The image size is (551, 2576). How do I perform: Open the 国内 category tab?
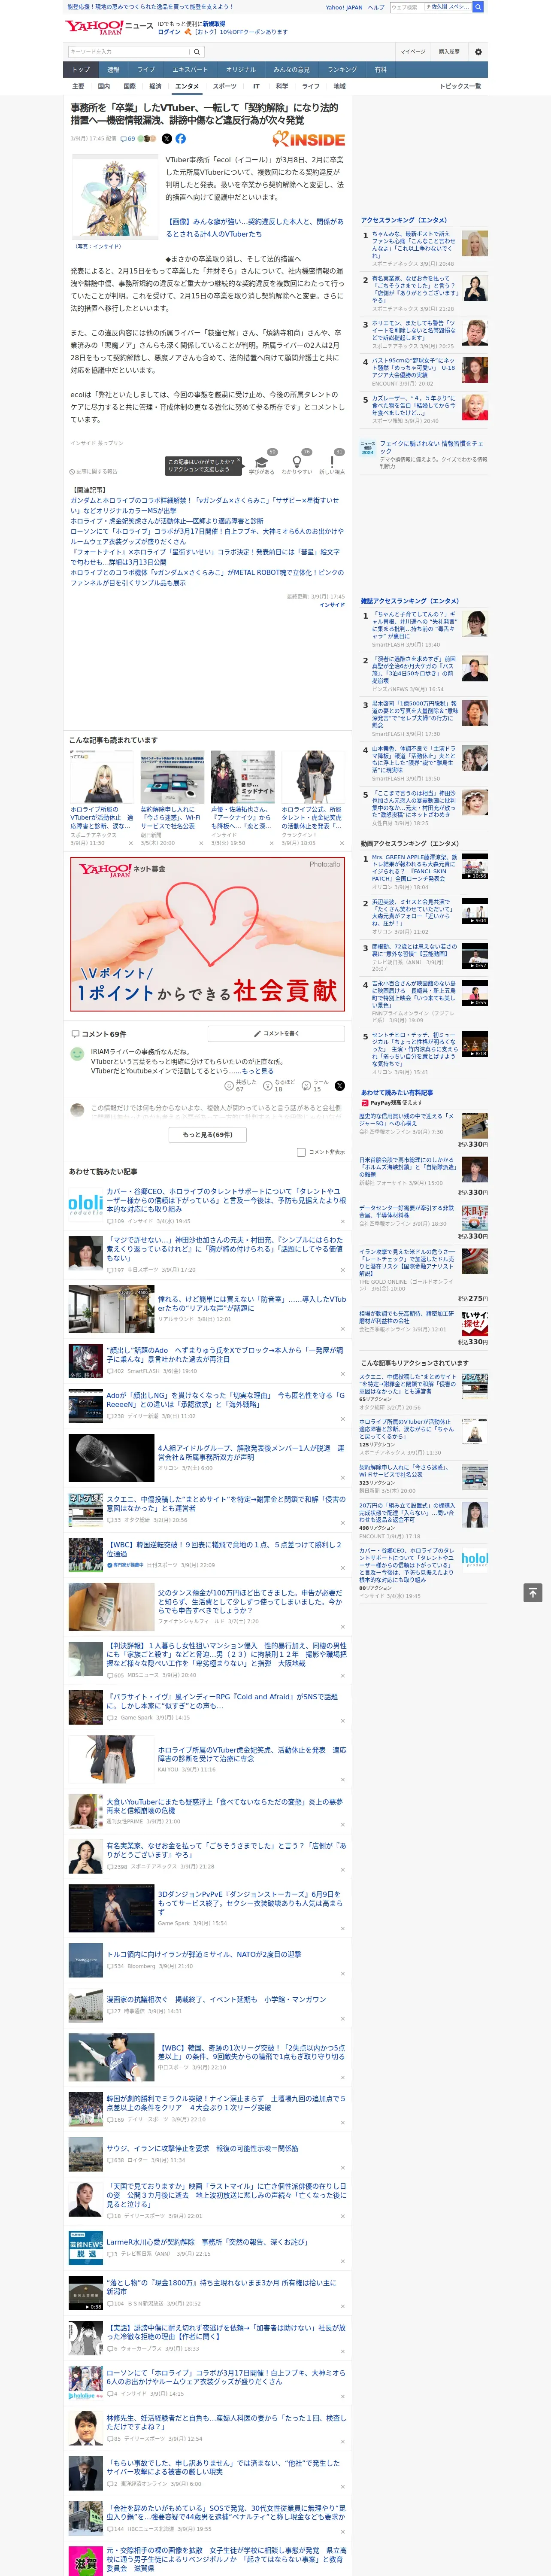click(104, 86)
